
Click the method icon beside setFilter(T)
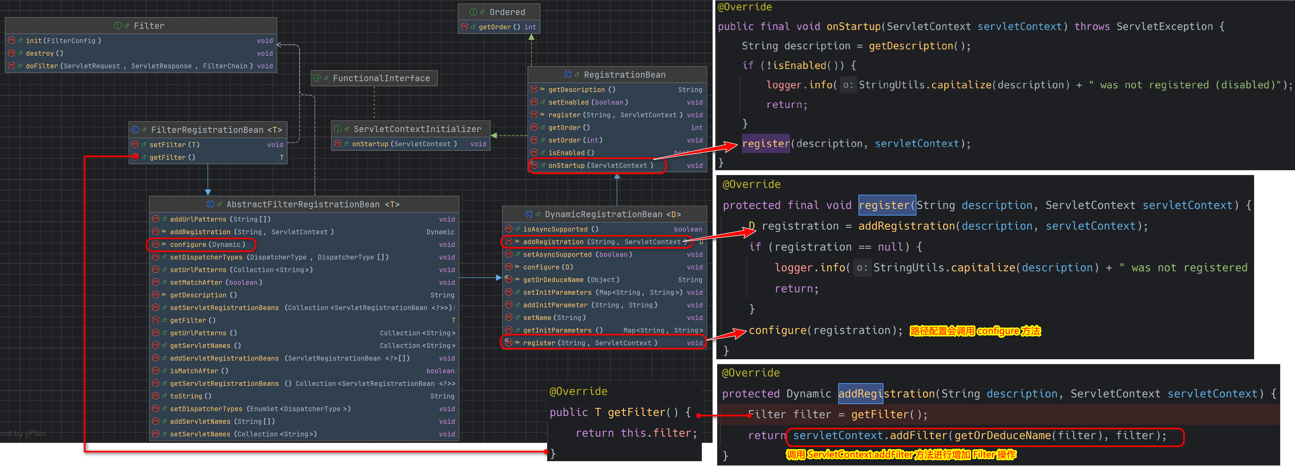coord(135,144)
